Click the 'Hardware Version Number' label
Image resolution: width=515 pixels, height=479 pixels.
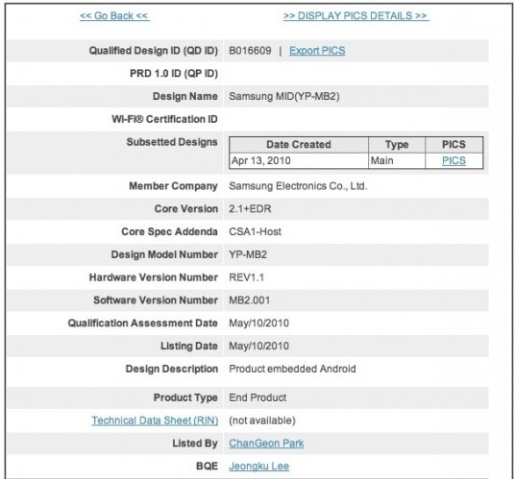(x=154, y=277)
